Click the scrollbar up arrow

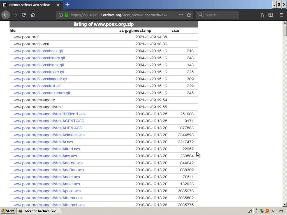(x=284, y=23)
